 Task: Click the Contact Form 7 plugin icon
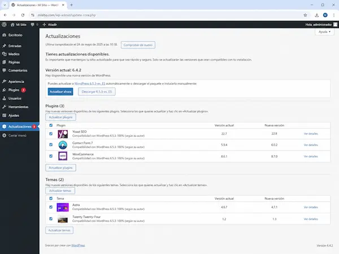63,145
